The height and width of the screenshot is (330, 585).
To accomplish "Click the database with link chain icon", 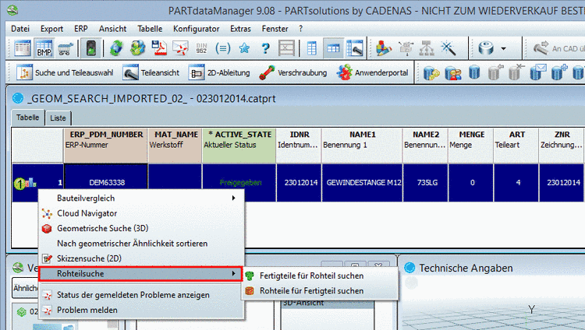I will click(431, 72).
